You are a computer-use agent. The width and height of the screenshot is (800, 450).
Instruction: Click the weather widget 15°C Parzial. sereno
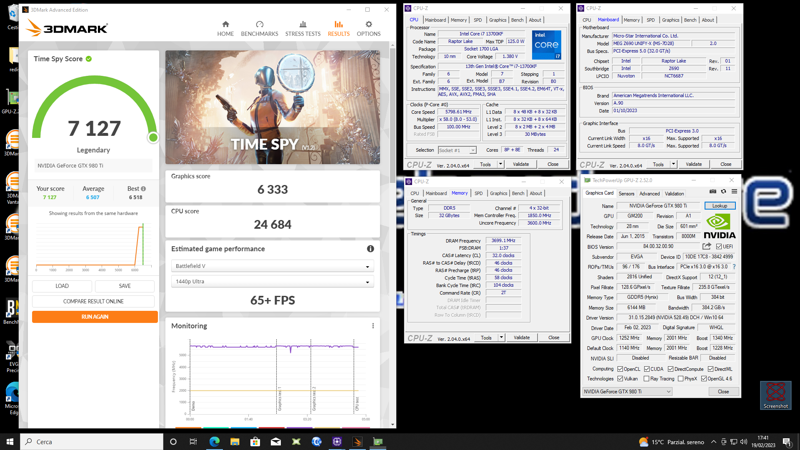point(671,442)
